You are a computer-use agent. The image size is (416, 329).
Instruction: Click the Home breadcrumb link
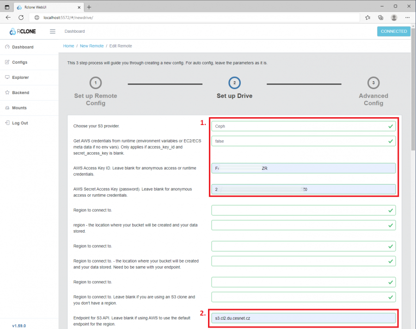coord(68,46)
